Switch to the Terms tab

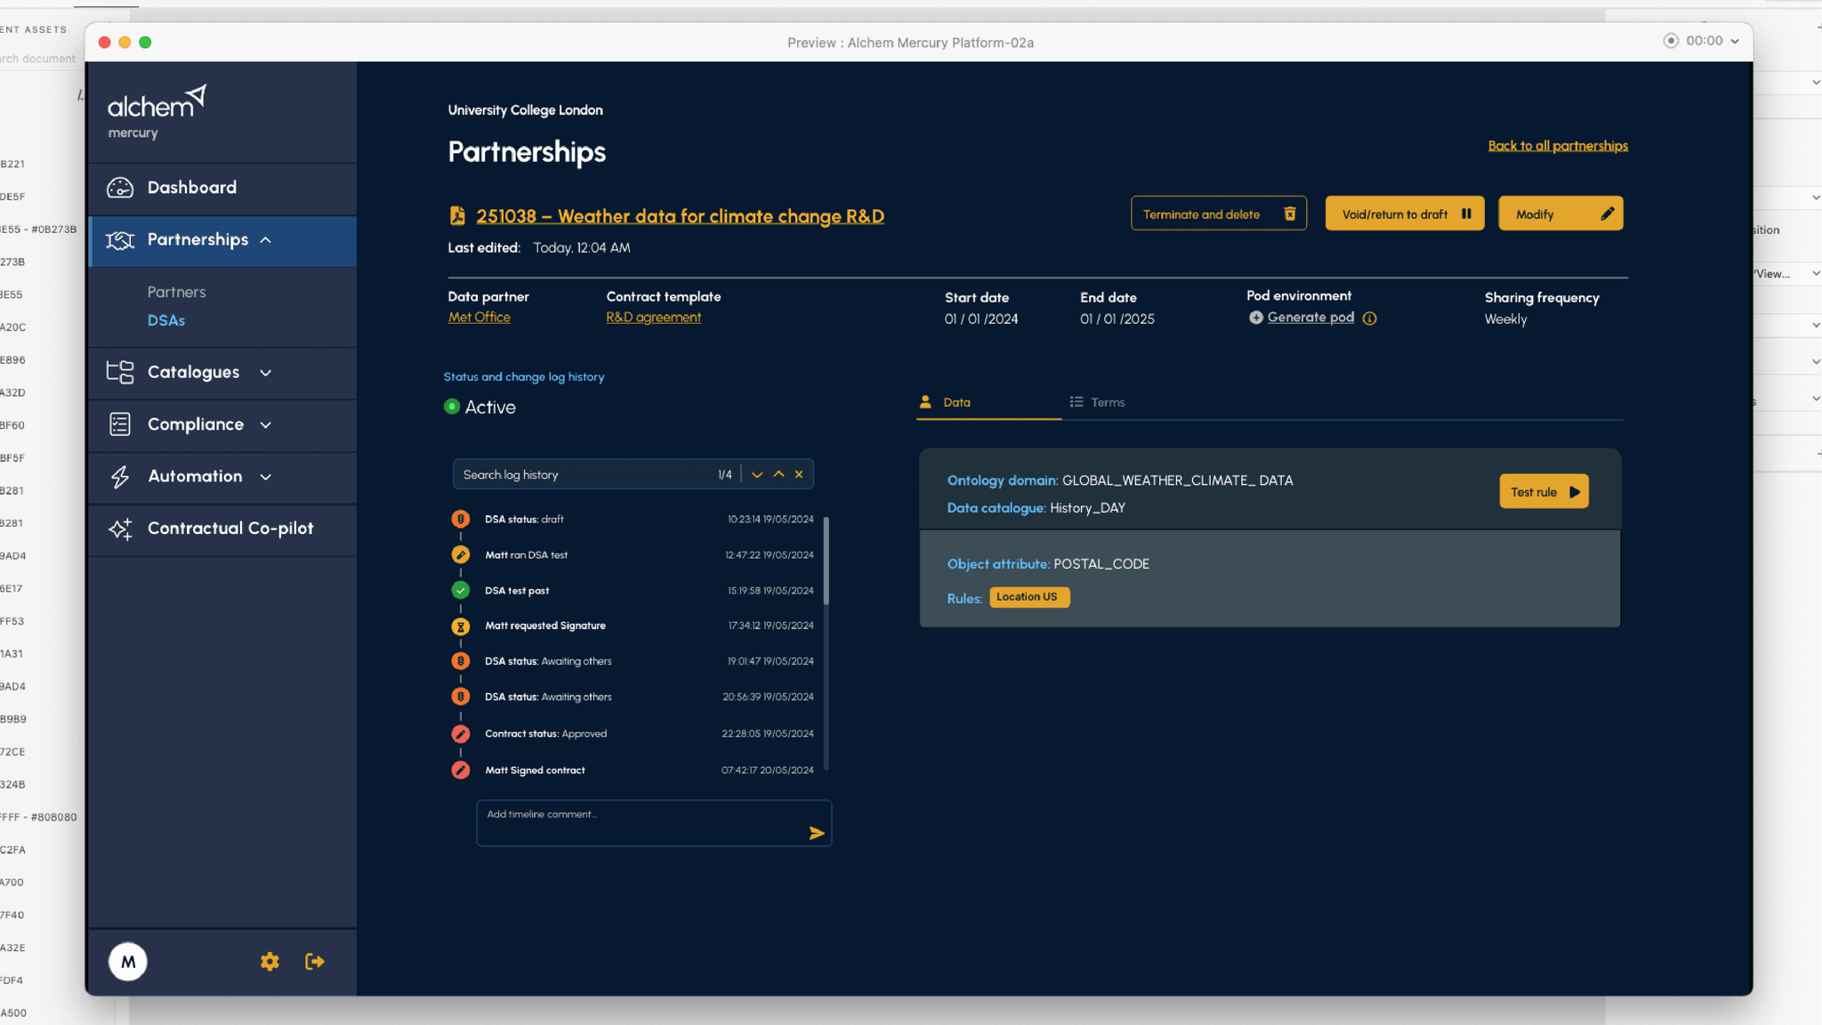[1098, 402]
